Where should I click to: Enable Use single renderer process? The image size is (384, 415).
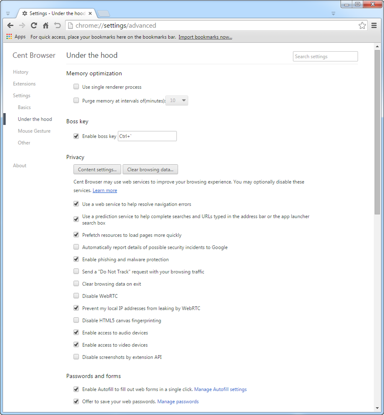76,87
